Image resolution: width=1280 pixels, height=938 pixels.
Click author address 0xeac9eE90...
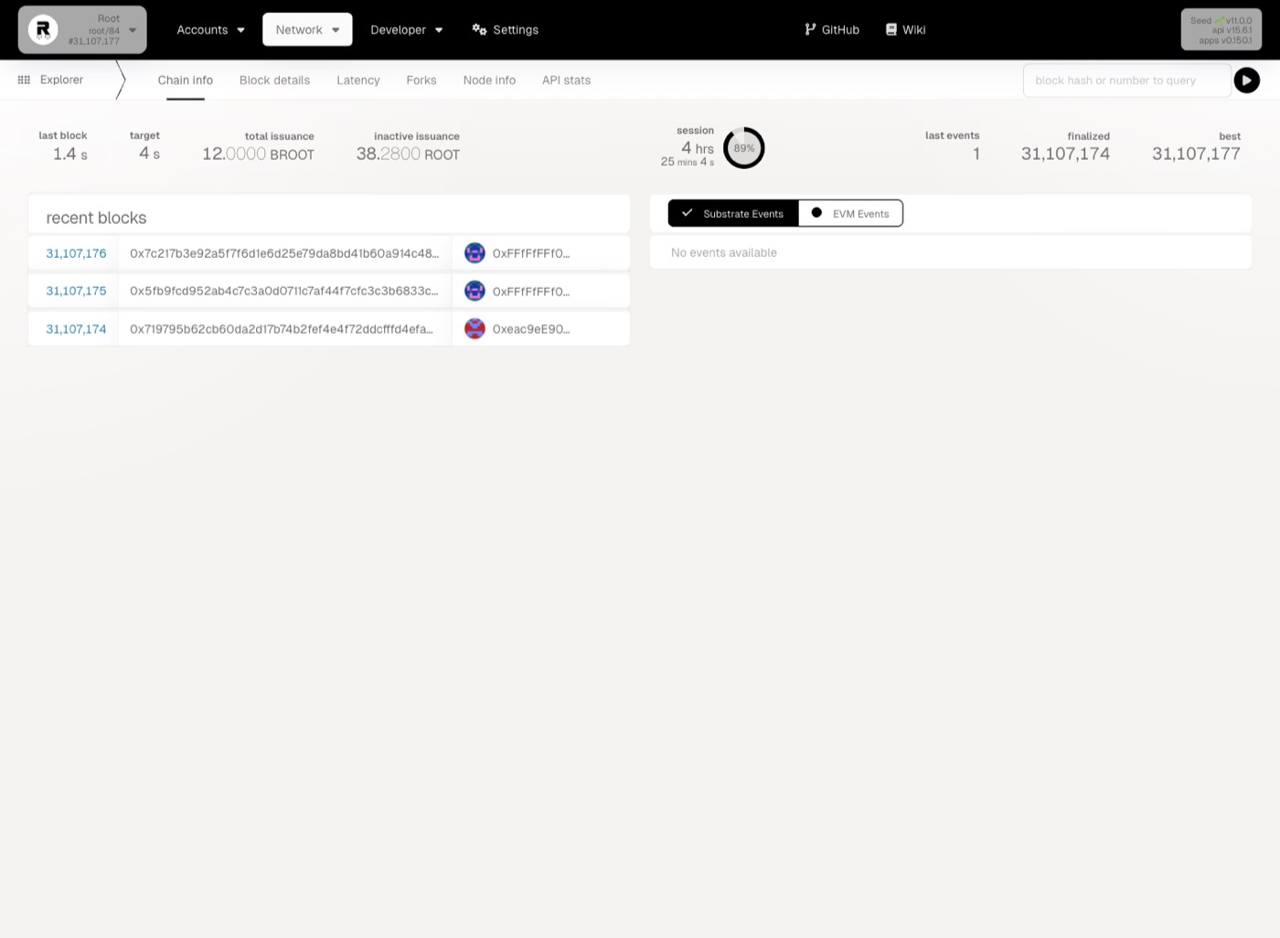pyautogui.click(x=531, y=329)
